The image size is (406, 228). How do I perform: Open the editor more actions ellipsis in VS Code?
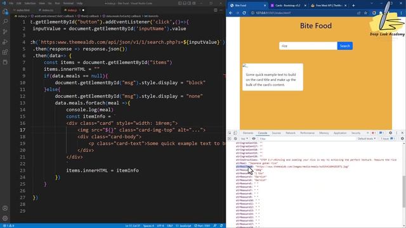click(x=221, y=10)
